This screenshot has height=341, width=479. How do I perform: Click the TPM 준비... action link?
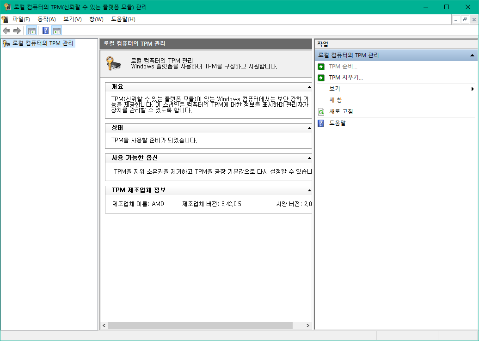point(343,66)
